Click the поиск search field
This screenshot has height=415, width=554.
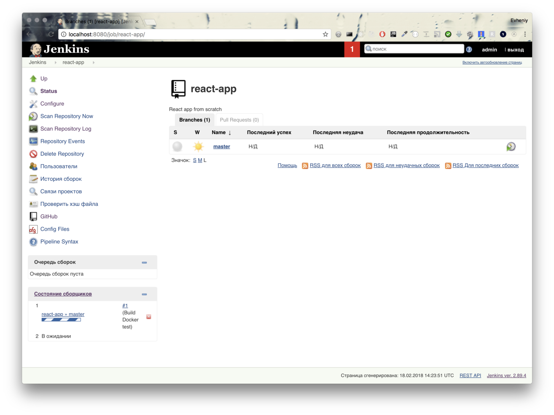[x=414, y=49]
